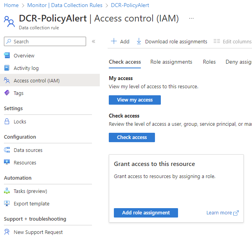Open Locks under Settings
This screenshot has height=239, width=252.
[20, 122]
